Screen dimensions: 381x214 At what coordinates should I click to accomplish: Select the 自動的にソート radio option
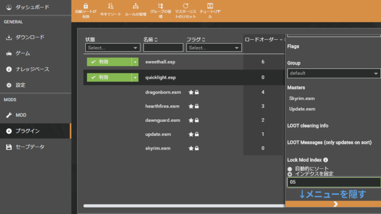[290, 169]
